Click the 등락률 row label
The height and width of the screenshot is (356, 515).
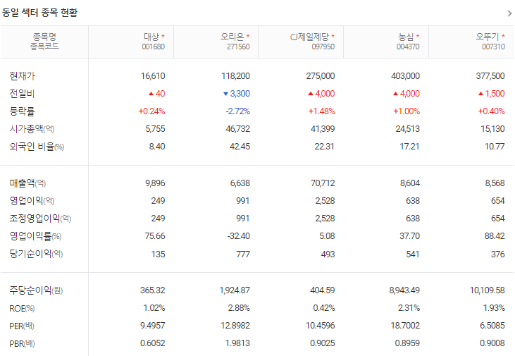22,111
